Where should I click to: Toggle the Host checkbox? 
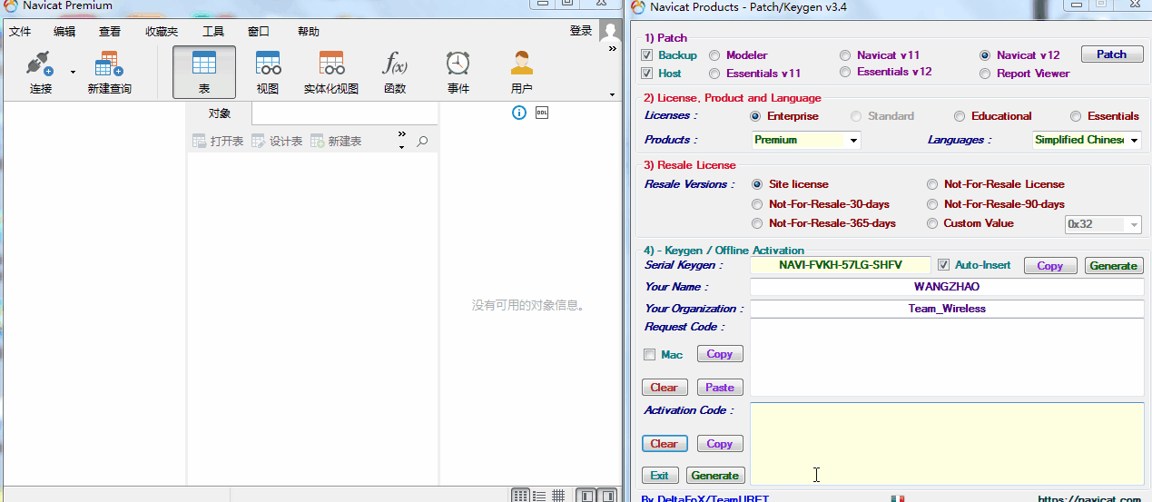coord(647,74)
